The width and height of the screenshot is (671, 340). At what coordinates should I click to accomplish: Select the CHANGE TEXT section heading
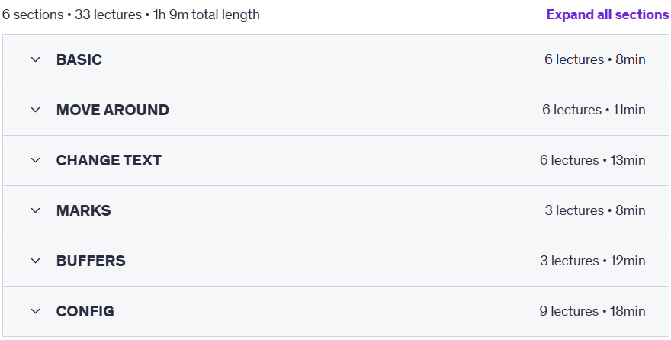109,160
